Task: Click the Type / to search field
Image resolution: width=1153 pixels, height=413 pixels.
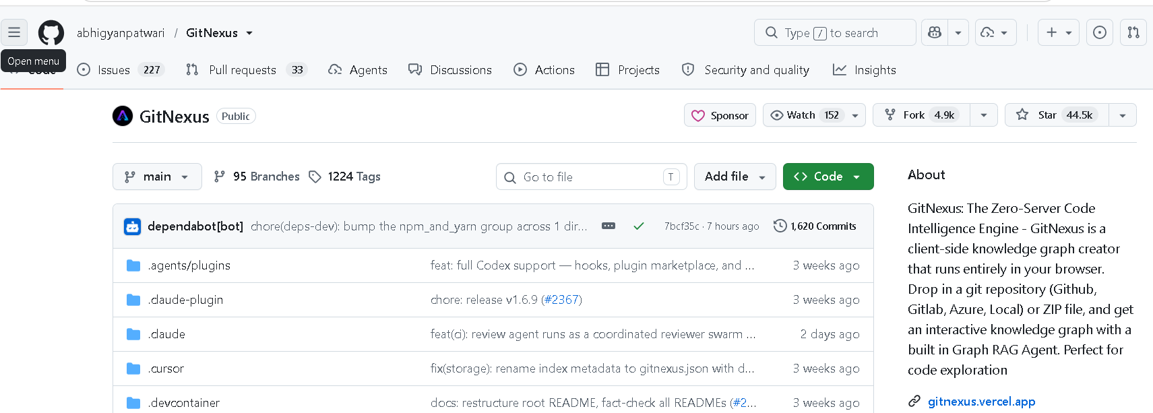Action: click(x=835, y=32)
